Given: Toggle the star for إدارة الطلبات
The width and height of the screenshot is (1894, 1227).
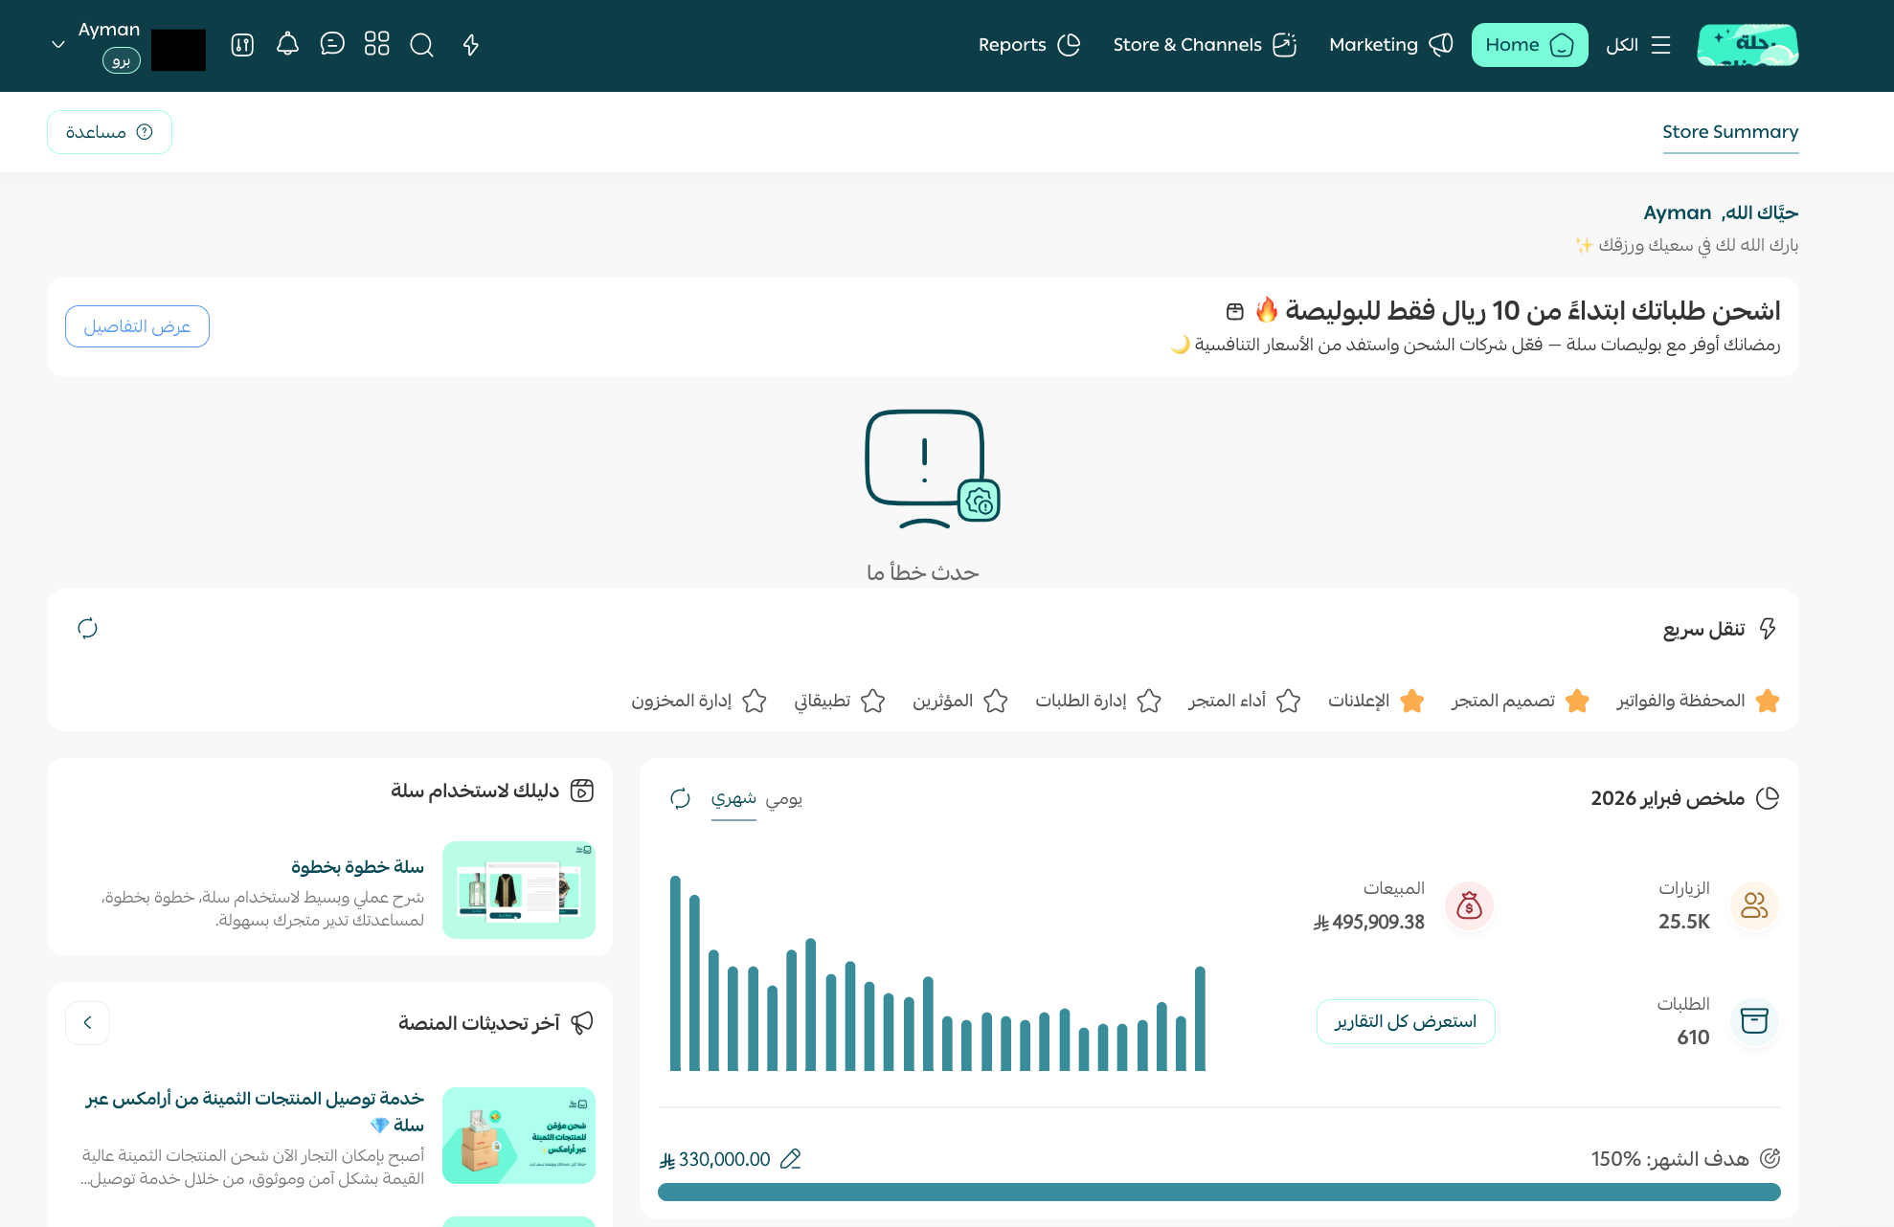Looking at the screenshot, I should [x=1149, y=701].
